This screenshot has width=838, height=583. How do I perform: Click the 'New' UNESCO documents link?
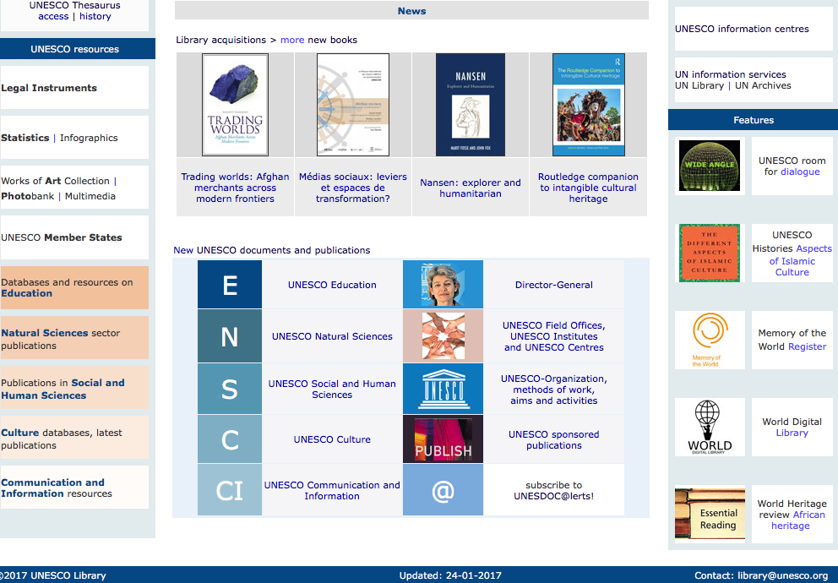(x=182, y=250)
